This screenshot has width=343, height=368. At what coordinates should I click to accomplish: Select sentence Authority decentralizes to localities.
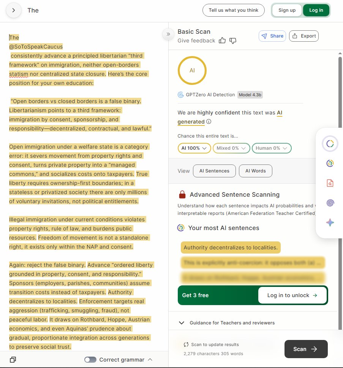pos(231,247)
